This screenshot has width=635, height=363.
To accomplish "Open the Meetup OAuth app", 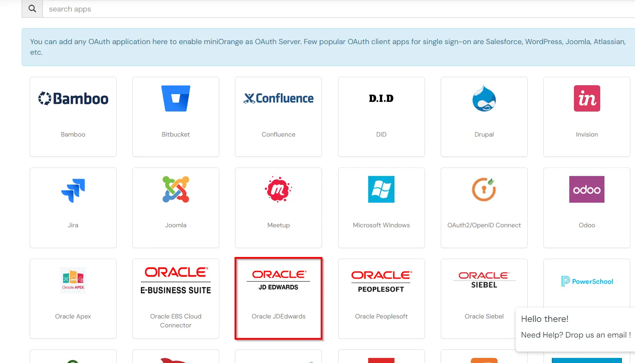I will [278, 208].
